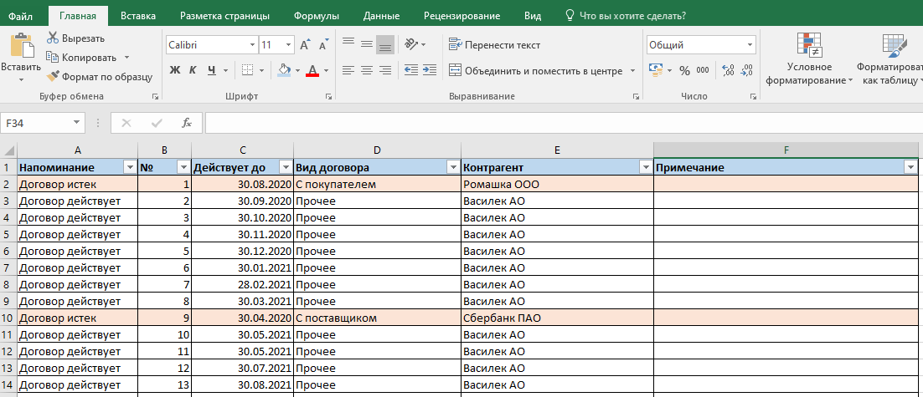Decrease font size with small A
The width and height of the screenshot is (923, 397).
(323, 44)
